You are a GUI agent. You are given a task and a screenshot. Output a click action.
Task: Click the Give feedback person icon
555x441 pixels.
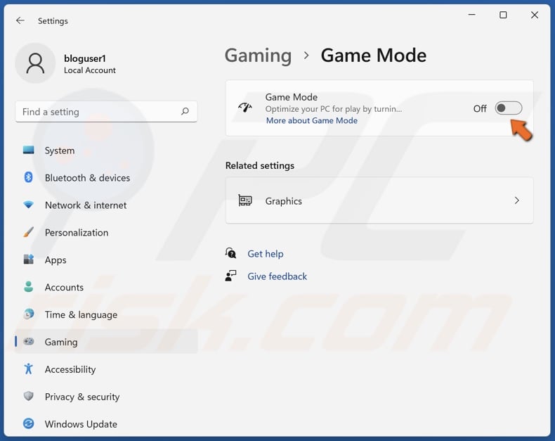coord(230,276)
